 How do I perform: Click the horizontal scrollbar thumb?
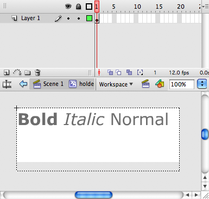pyautogui.click(x=93, y=195)
